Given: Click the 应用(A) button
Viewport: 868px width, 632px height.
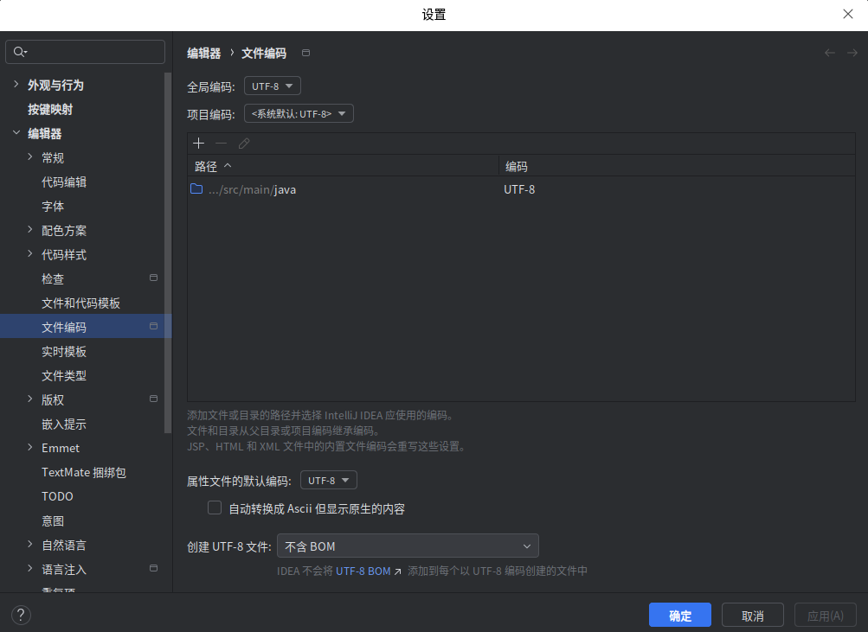Looking at the screenshot, I should pos(825,615).
